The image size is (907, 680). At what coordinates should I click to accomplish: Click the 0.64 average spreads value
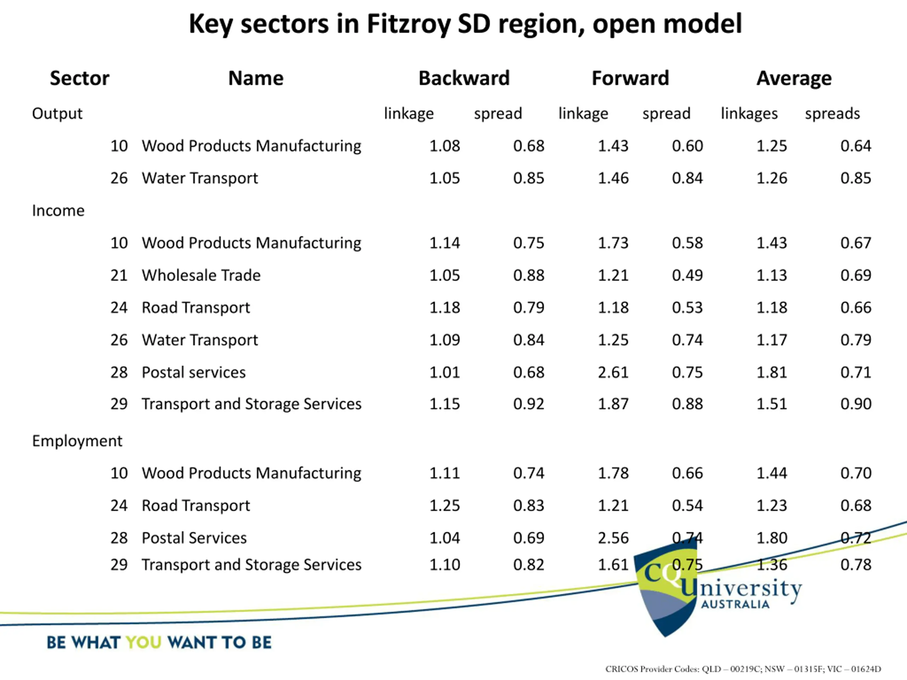click(x=856, y=146)
